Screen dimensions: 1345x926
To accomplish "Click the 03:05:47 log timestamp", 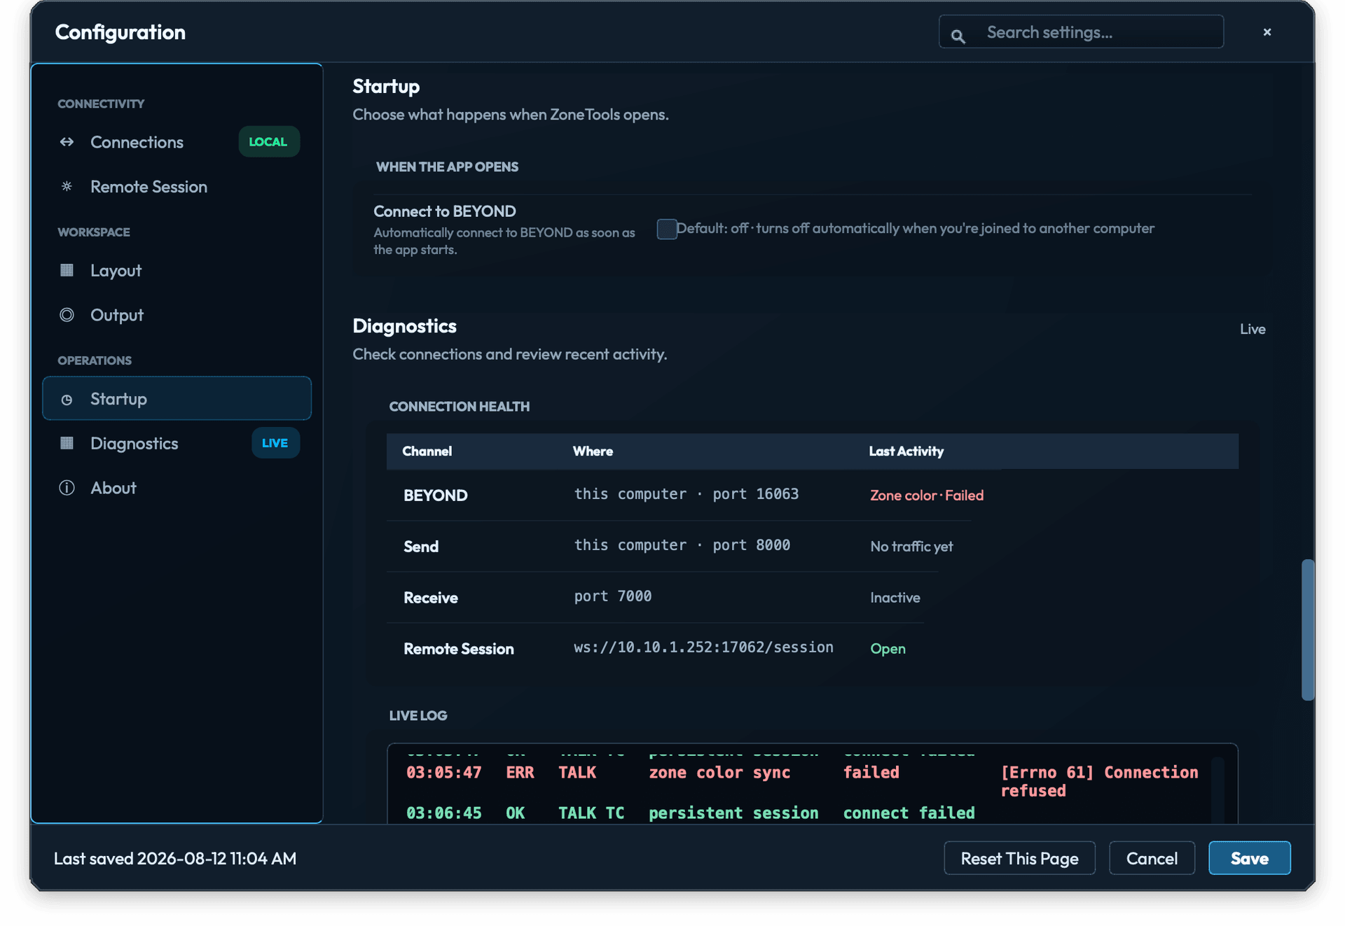I will pyautogui.click(x=443, y=773).
